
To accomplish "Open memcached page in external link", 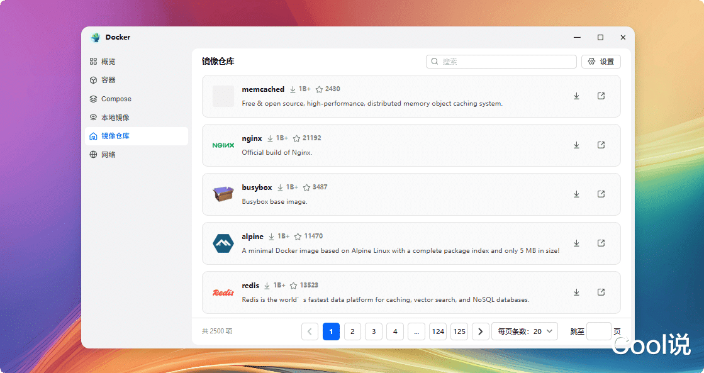I will [x=601, y=96].
